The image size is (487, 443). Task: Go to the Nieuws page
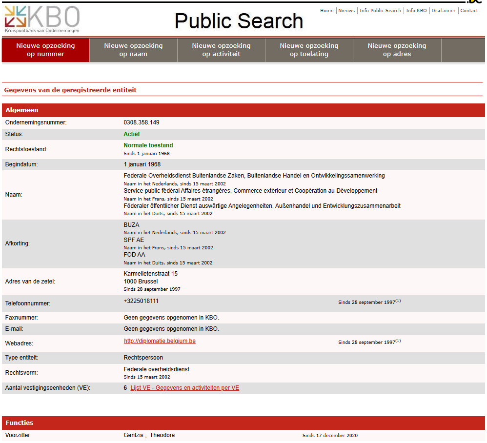coord(346,11)
